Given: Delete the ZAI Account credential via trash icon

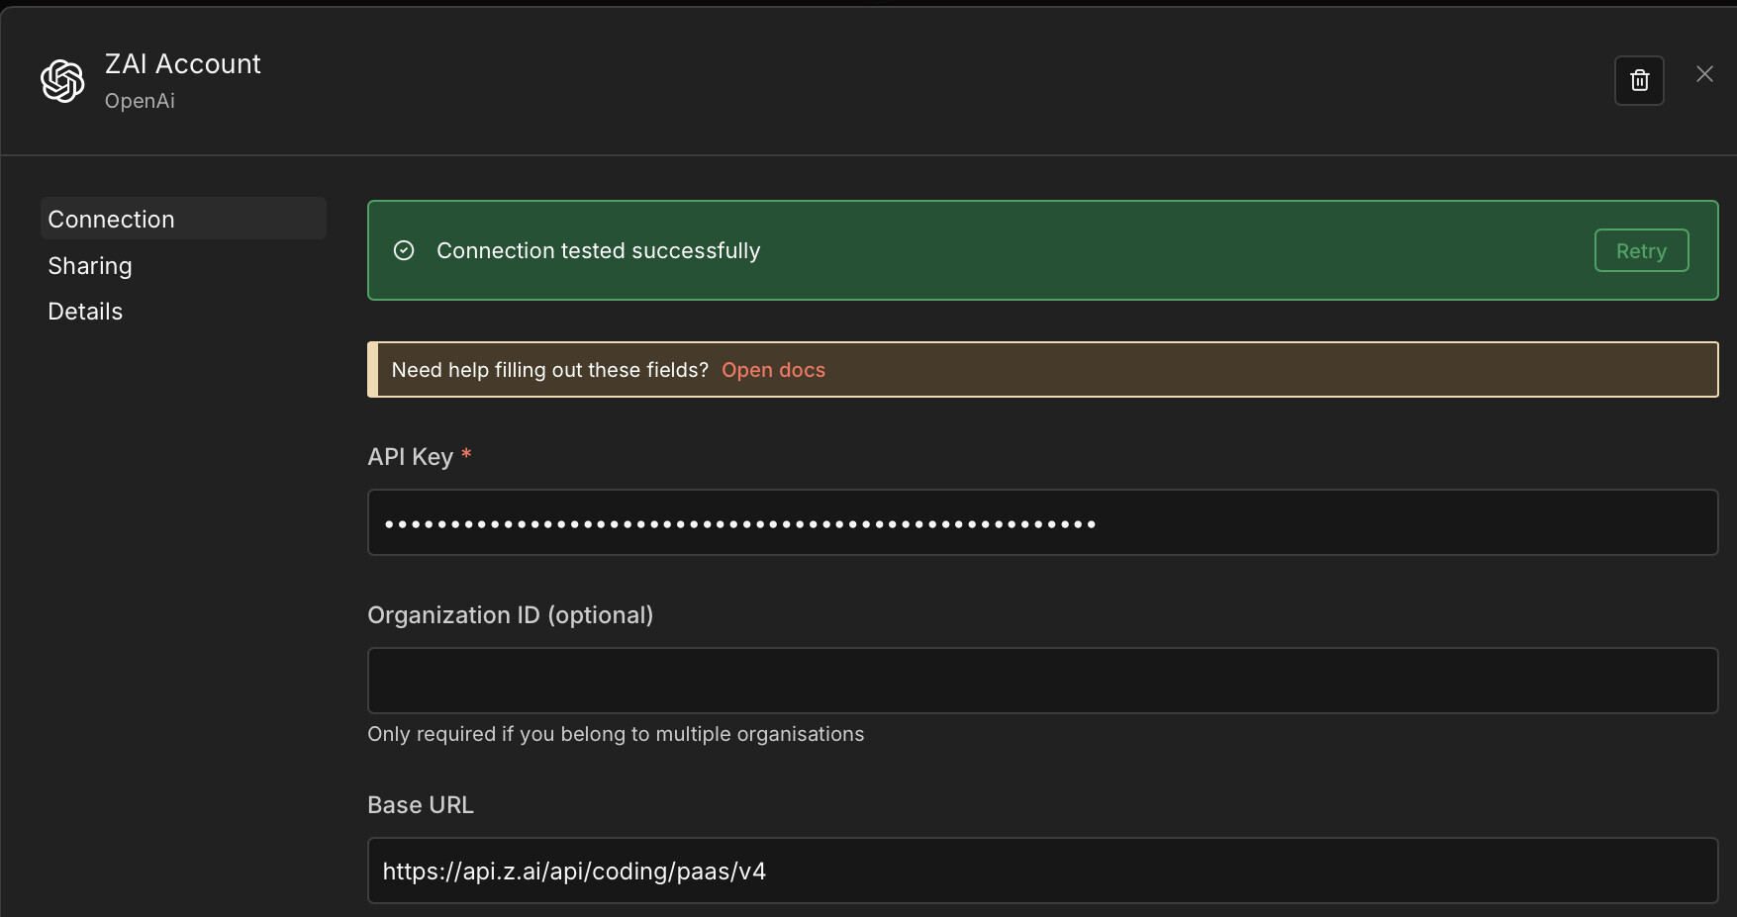Looking at the screenshot, I should click(1639, 80).
